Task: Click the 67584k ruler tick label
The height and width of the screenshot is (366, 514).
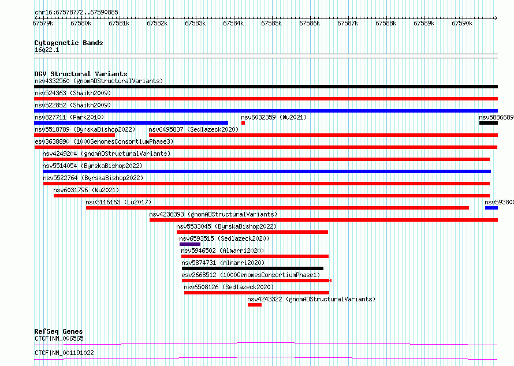Action: point(233,24)
